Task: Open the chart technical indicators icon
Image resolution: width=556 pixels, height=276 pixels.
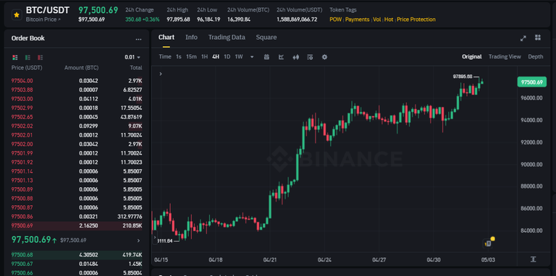Action: tap(281, 57)
